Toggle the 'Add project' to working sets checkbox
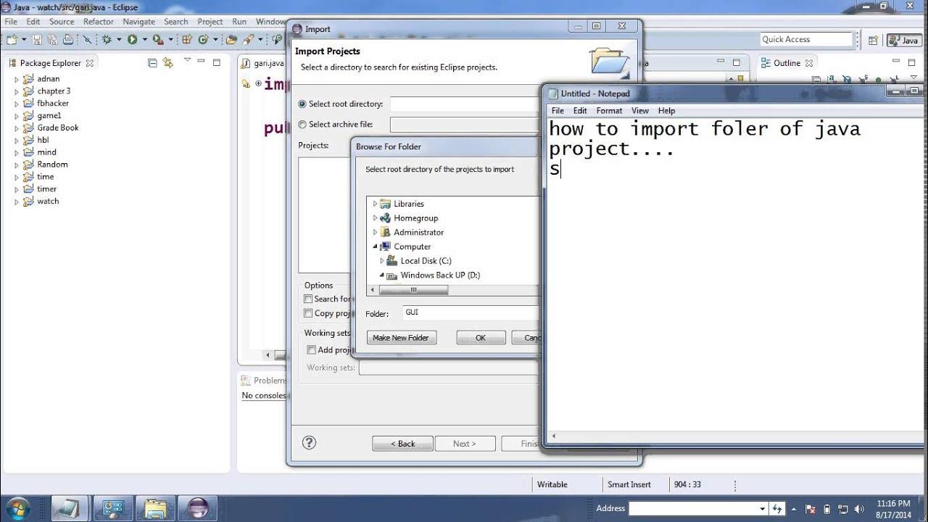This screenshot has width=928, height=522. 311,349
